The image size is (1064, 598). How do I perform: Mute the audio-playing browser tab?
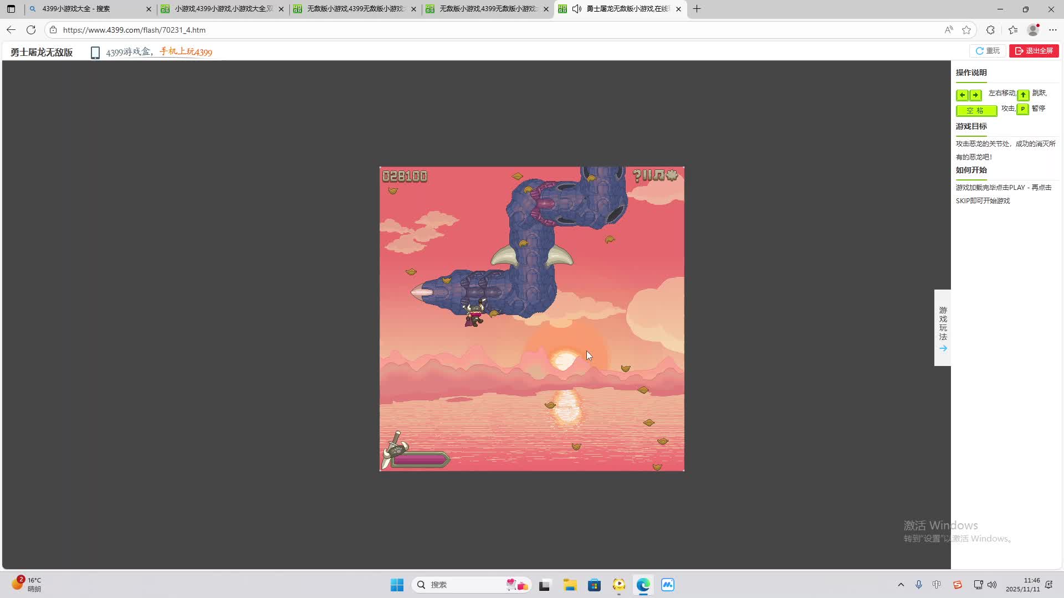577,9
